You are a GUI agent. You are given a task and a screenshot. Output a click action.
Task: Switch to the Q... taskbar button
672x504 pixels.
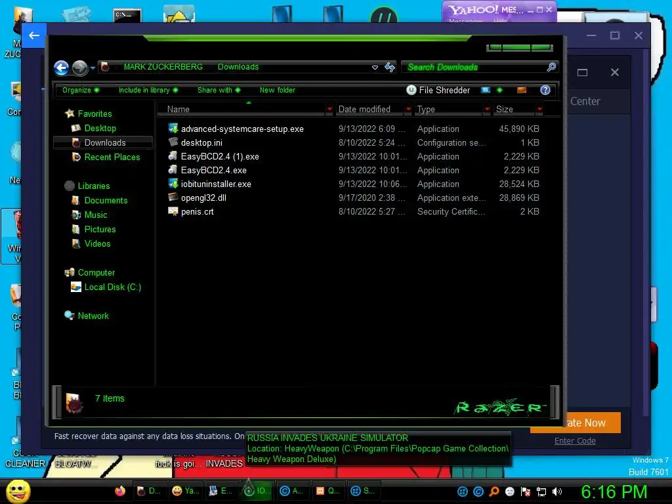[x=328, y=491]
